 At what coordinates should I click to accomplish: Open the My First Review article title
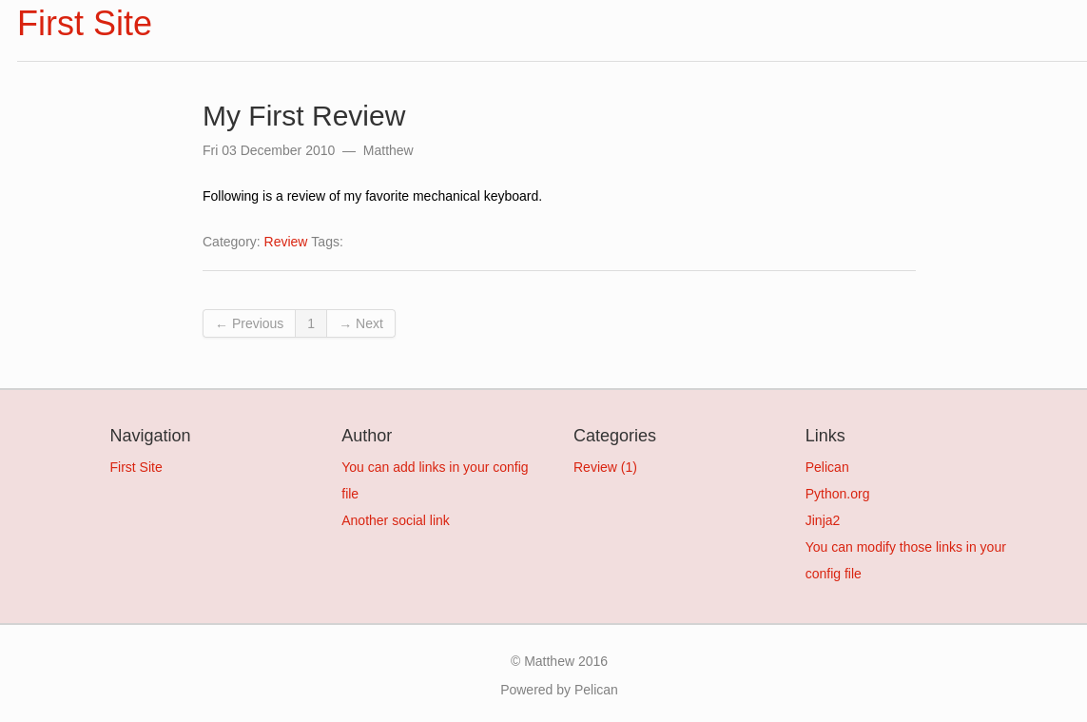[303, 116]
